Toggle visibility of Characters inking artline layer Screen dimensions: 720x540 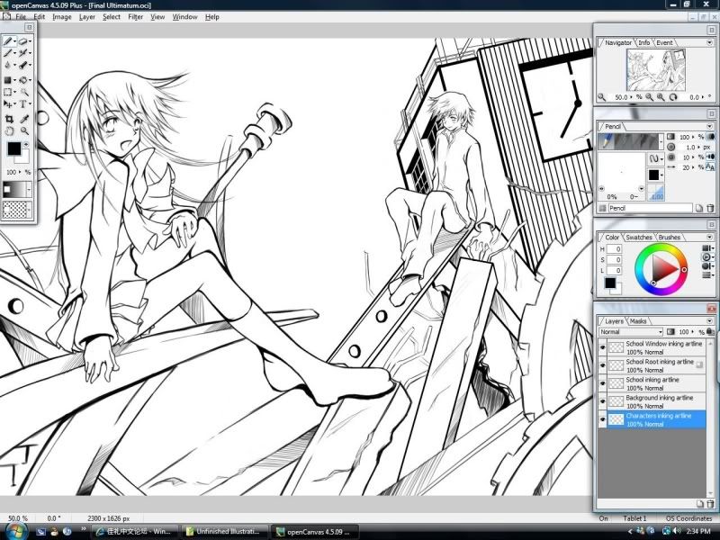pos(602,419)
